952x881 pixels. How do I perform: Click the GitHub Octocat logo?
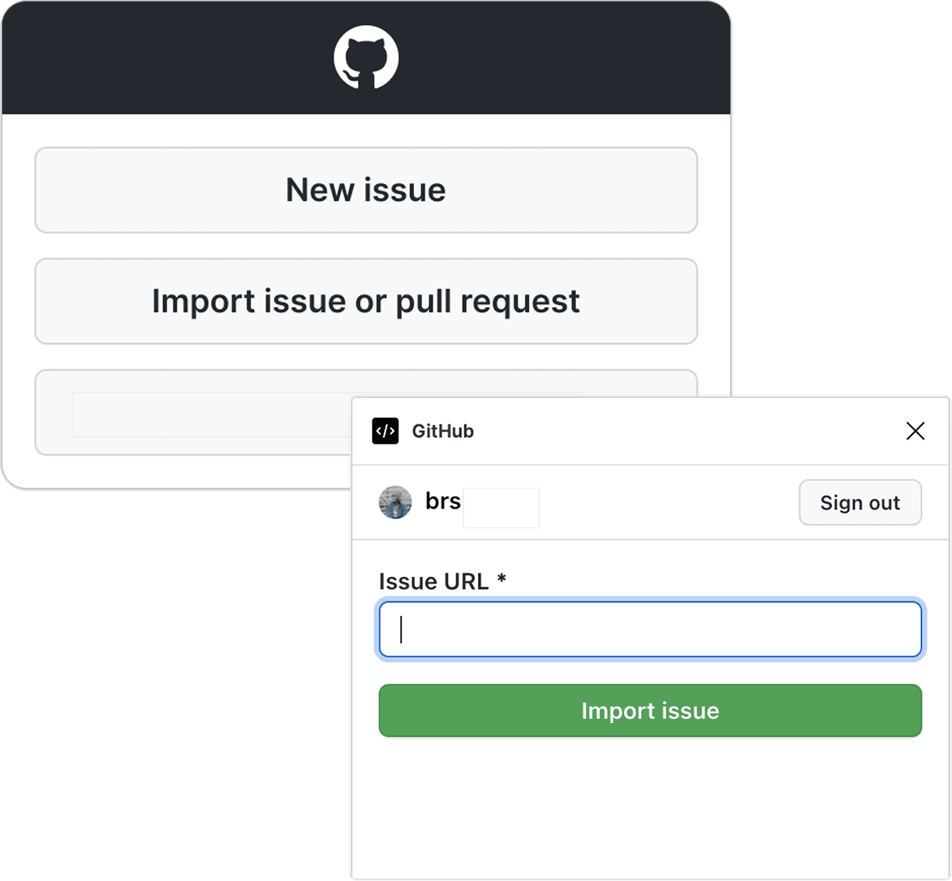[x=366, y=57]
